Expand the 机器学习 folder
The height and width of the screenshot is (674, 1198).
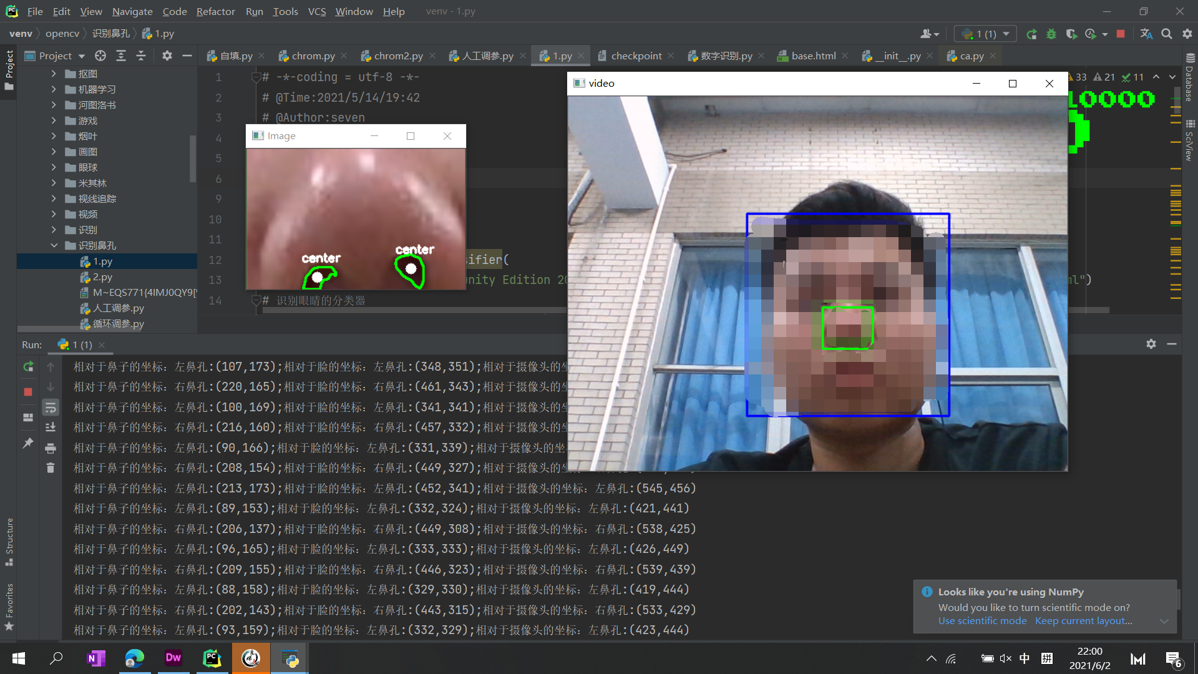coord(54,89)
